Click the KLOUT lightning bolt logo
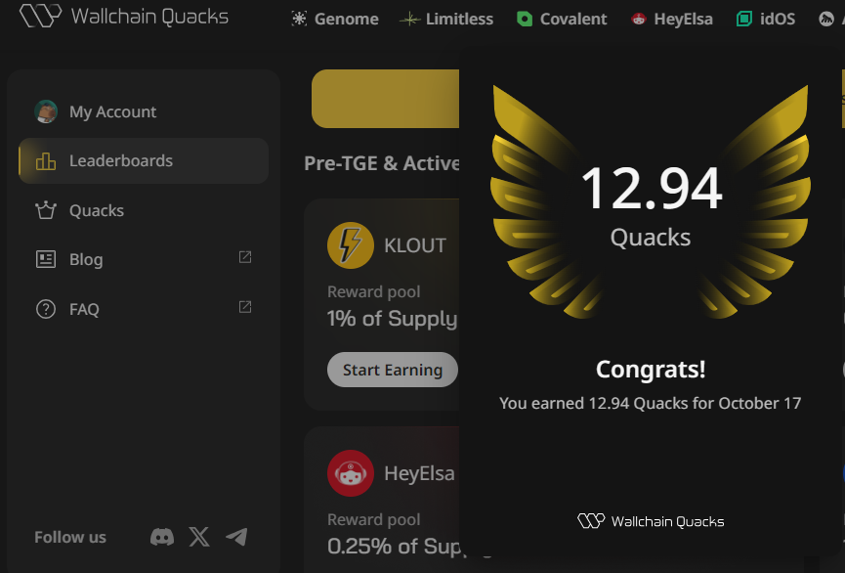 tap(351, 245)
